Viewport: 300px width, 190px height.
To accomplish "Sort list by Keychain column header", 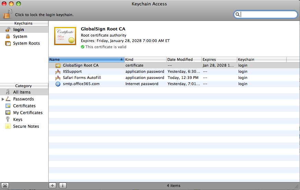I will tap(262, 59).
